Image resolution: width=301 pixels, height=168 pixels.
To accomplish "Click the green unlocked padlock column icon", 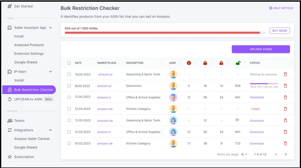I will [x=238, y=63].
